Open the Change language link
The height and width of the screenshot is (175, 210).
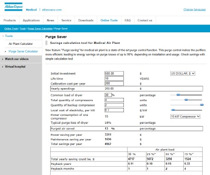(194, 10)
